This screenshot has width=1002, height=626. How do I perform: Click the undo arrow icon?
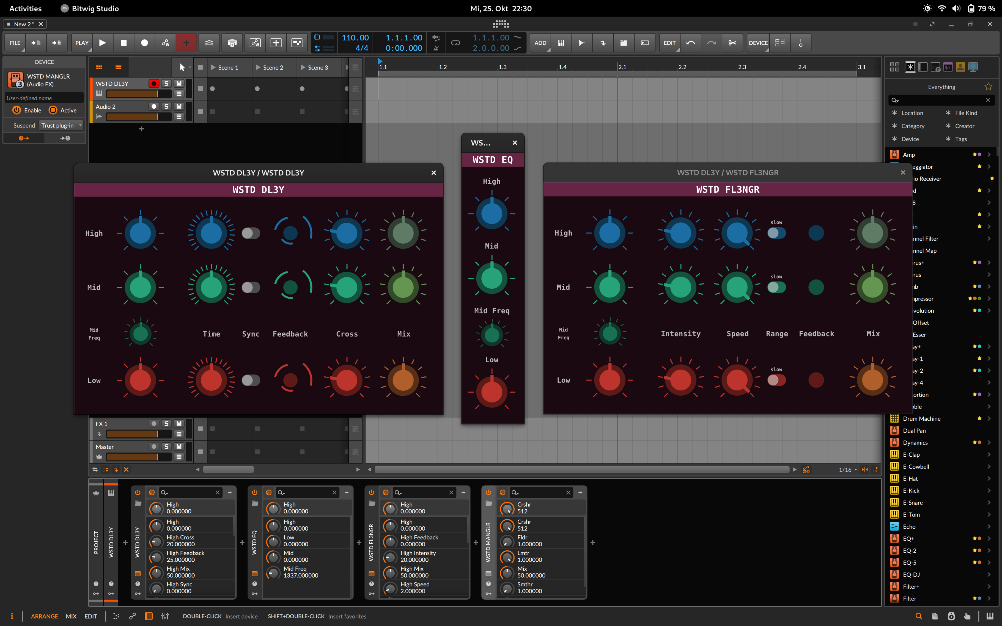(x=690, y=43)
